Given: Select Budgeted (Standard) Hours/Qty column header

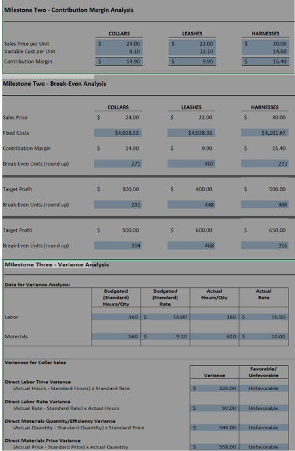Looking at the screenshot, I should coord(116,297).
